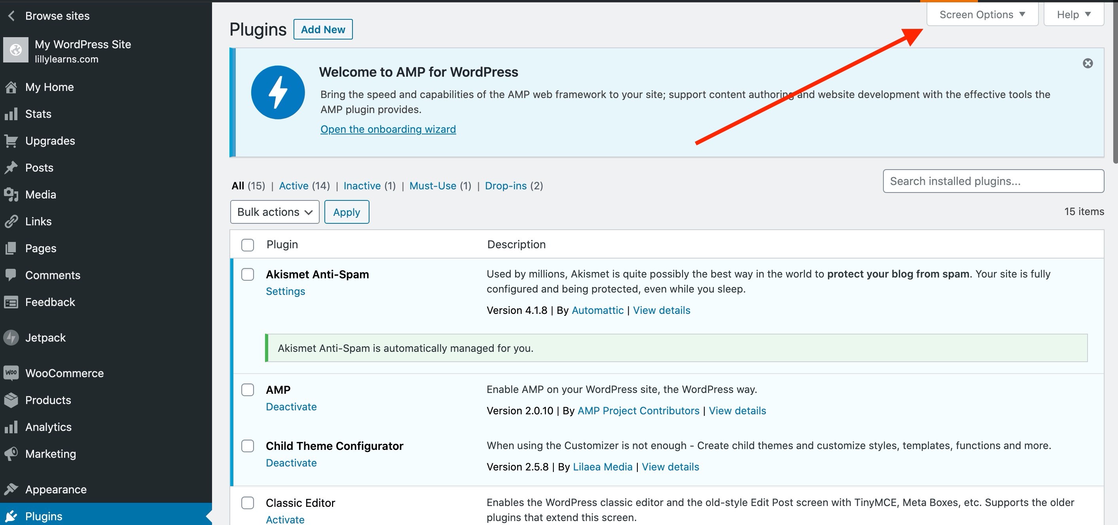Click the Stats bar chart icon
Screen dimensions: 1118x525
pyautogui.click(x=11, y=114)
